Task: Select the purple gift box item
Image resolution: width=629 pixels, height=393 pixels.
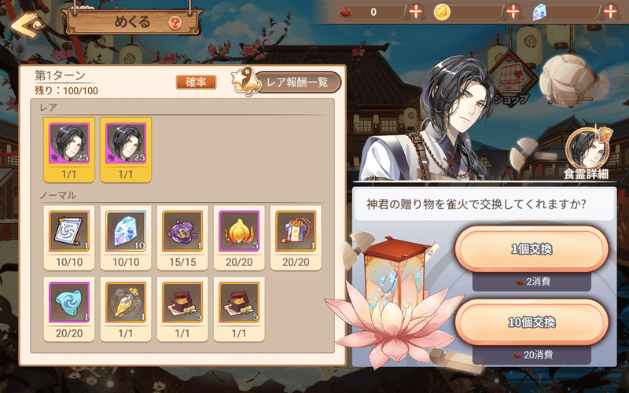Action: (296, 238)
